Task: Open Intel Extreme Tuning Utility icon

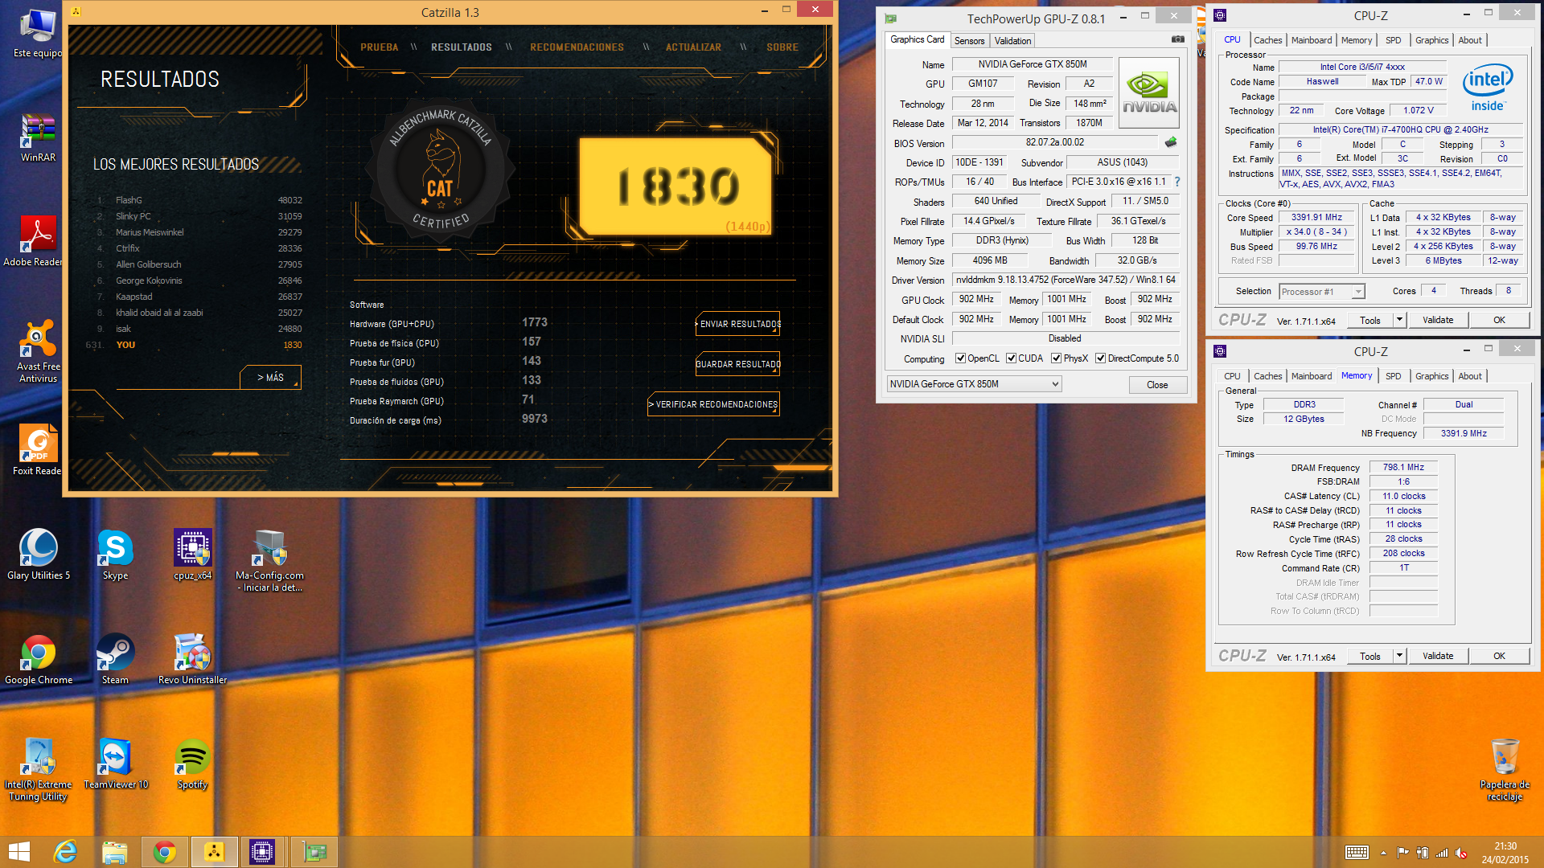Action: [x=38, y=769]
